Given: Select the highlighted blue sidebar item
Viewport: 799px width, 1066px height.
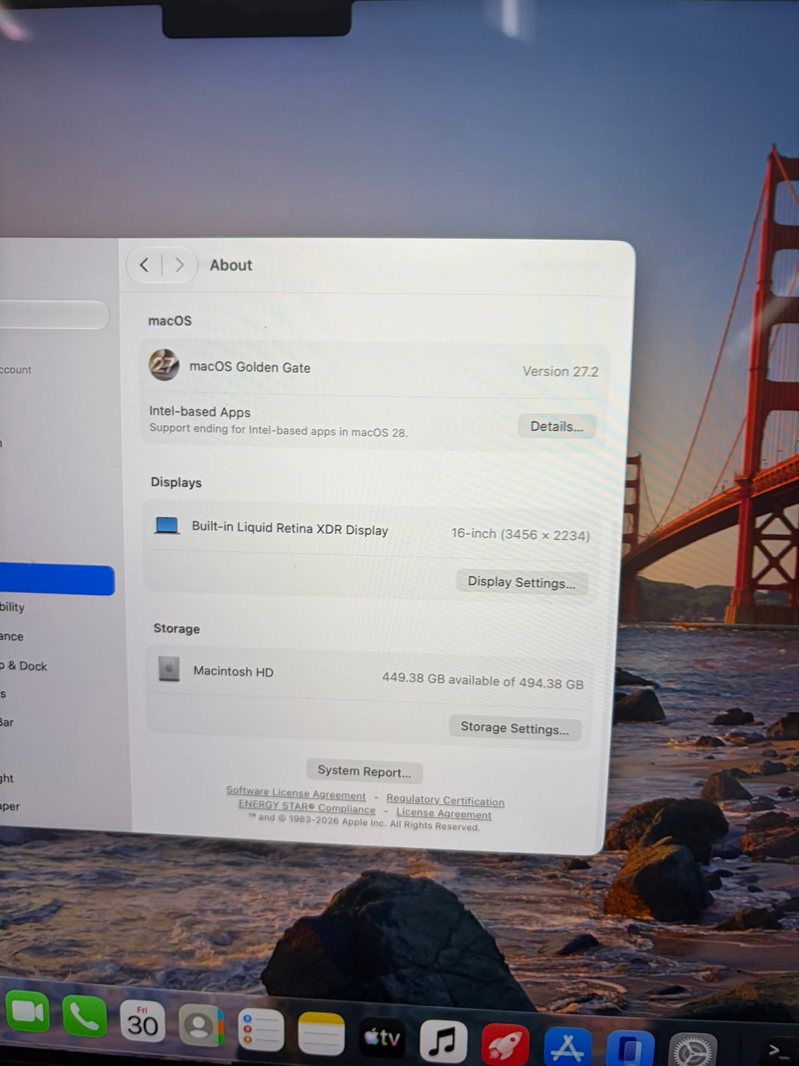Looking at the screenshot, I should (x=57, y=580).
